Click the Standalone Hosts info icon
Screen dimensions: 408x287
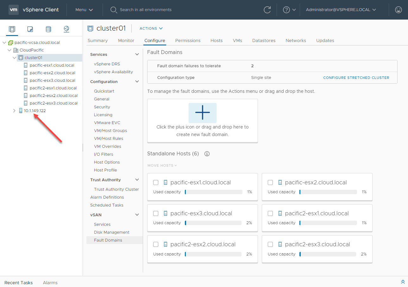(x=207, y=154)
